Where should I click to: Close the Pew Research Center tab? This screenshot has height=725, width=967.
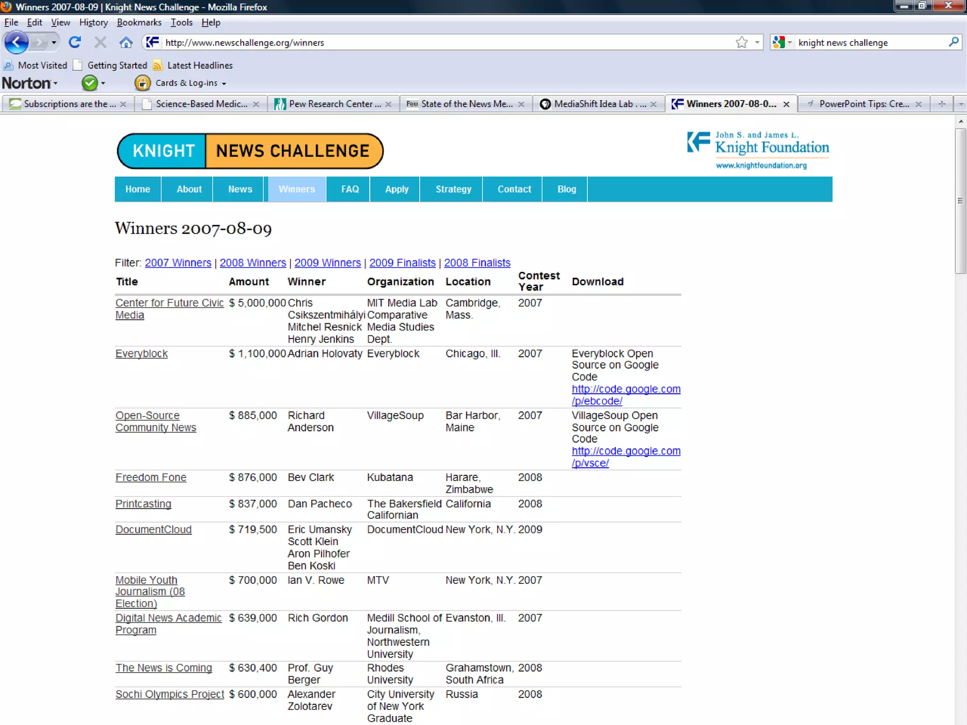[x=389, y=104]
